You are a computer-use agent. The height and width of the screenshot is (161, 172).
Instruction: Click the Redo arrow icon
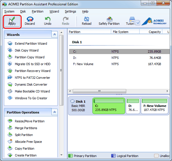(x=66, y=19)
